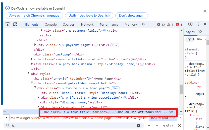Click the warning count triangle icon
The width and height of the screenshot is (209, 130).
point(169,25)
